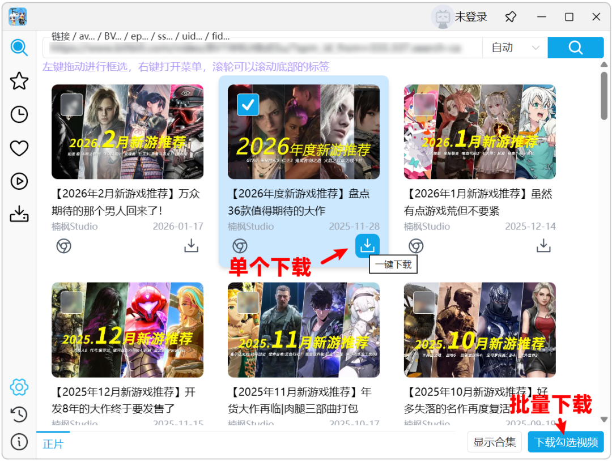612x461 pixels.
Task: Open the 2026.1月新游推荐 thumbnail
Action: coord(480,132)
